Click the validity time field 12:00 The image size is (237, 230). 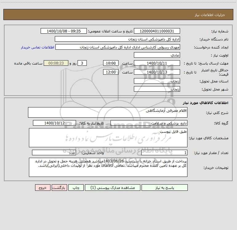pos(111,72)
